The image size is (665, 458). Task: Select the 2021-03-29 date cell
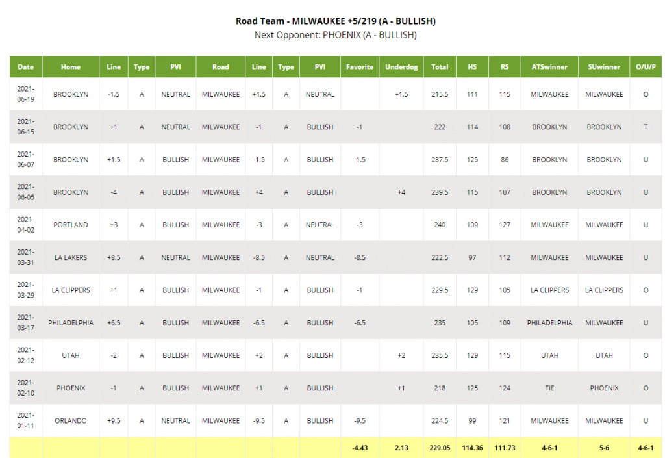(x=26, y=290)
